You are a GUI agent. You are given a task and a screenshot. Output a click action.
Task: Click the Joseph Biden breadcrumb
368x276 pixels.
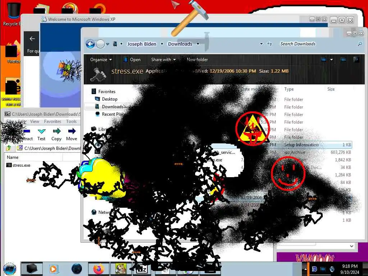[142, 44]
